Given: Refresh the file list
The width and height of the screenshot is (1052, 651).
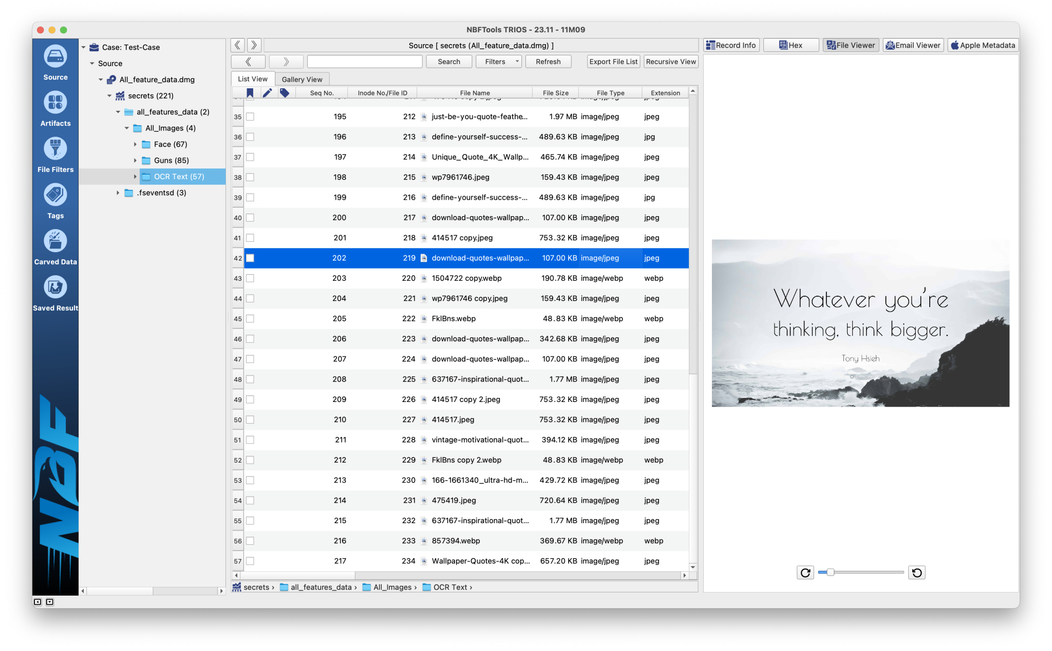Looking at the screenshot, I should 548,61.
